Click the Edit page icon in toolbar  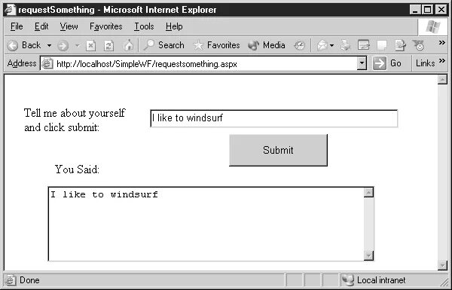coord(364,45)
